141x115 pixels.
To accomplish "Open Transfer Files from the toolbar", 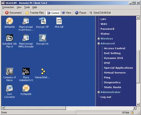I will click(x=35, y=13).
